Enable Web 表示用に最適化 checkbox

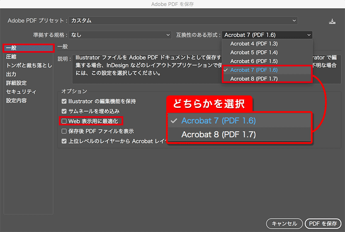coord(64,121)
